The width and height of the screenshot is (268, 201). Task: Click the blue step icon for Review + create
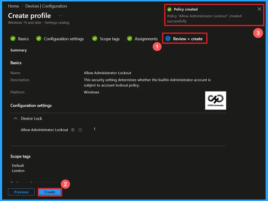(x=168, y=39)
